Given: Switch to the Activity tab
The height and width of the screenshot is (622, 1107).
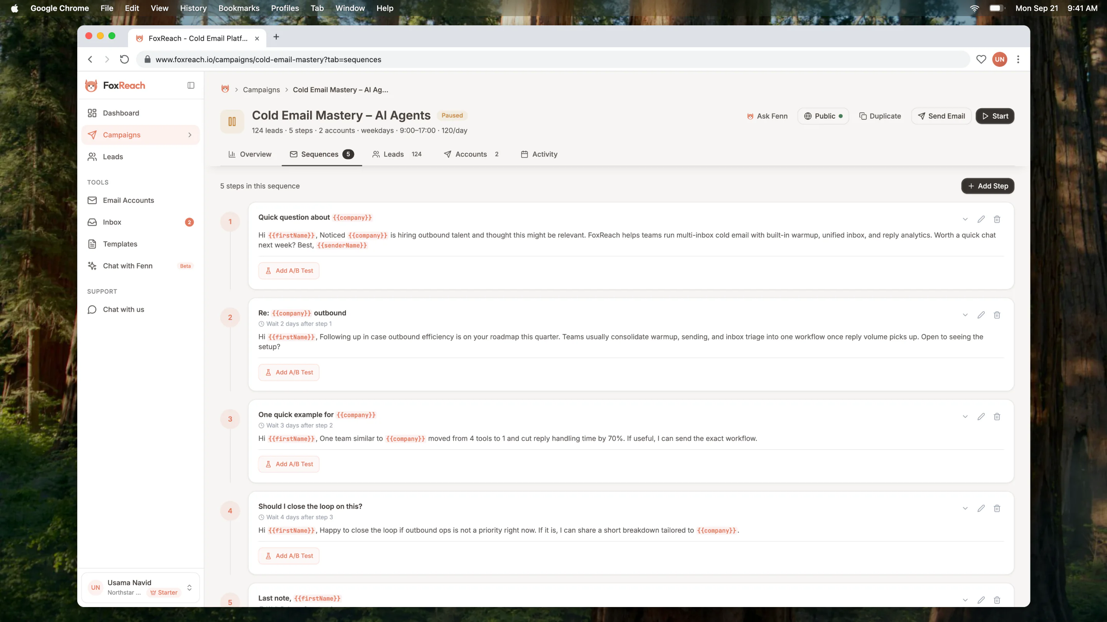Looking at the screenshot, I should click(x=539, y=154).
